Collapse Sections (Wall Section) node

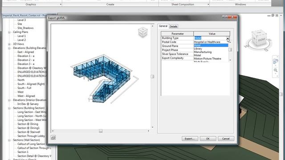coord(9,140)
